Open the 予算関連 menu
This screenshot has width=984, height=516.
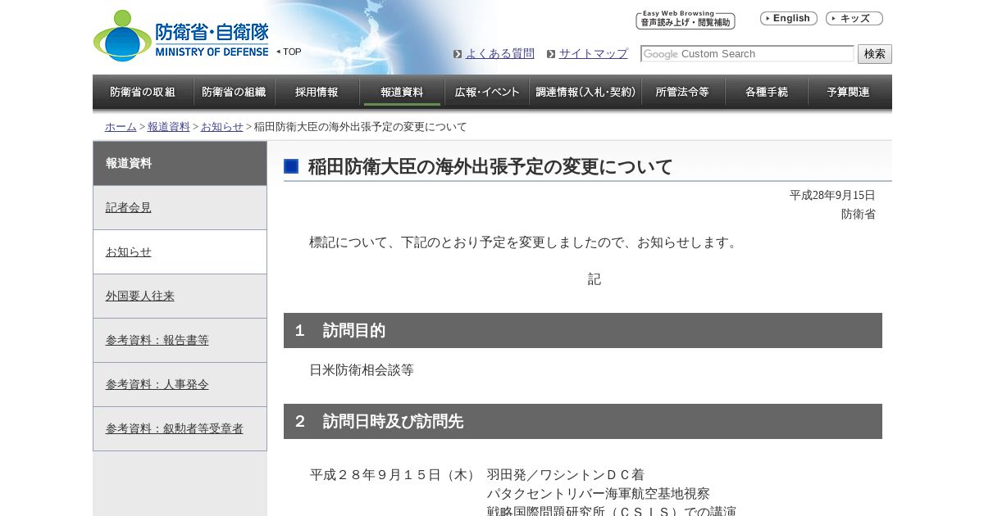click(x=849, y=92)
